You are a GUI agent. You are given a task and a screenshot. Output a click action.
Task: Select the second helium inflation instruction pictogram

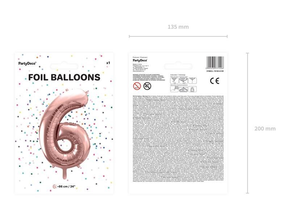tap(183, 81)
